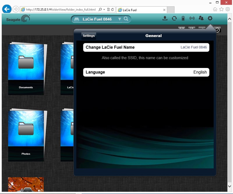Click the address bar search magnifier icon

100,10
